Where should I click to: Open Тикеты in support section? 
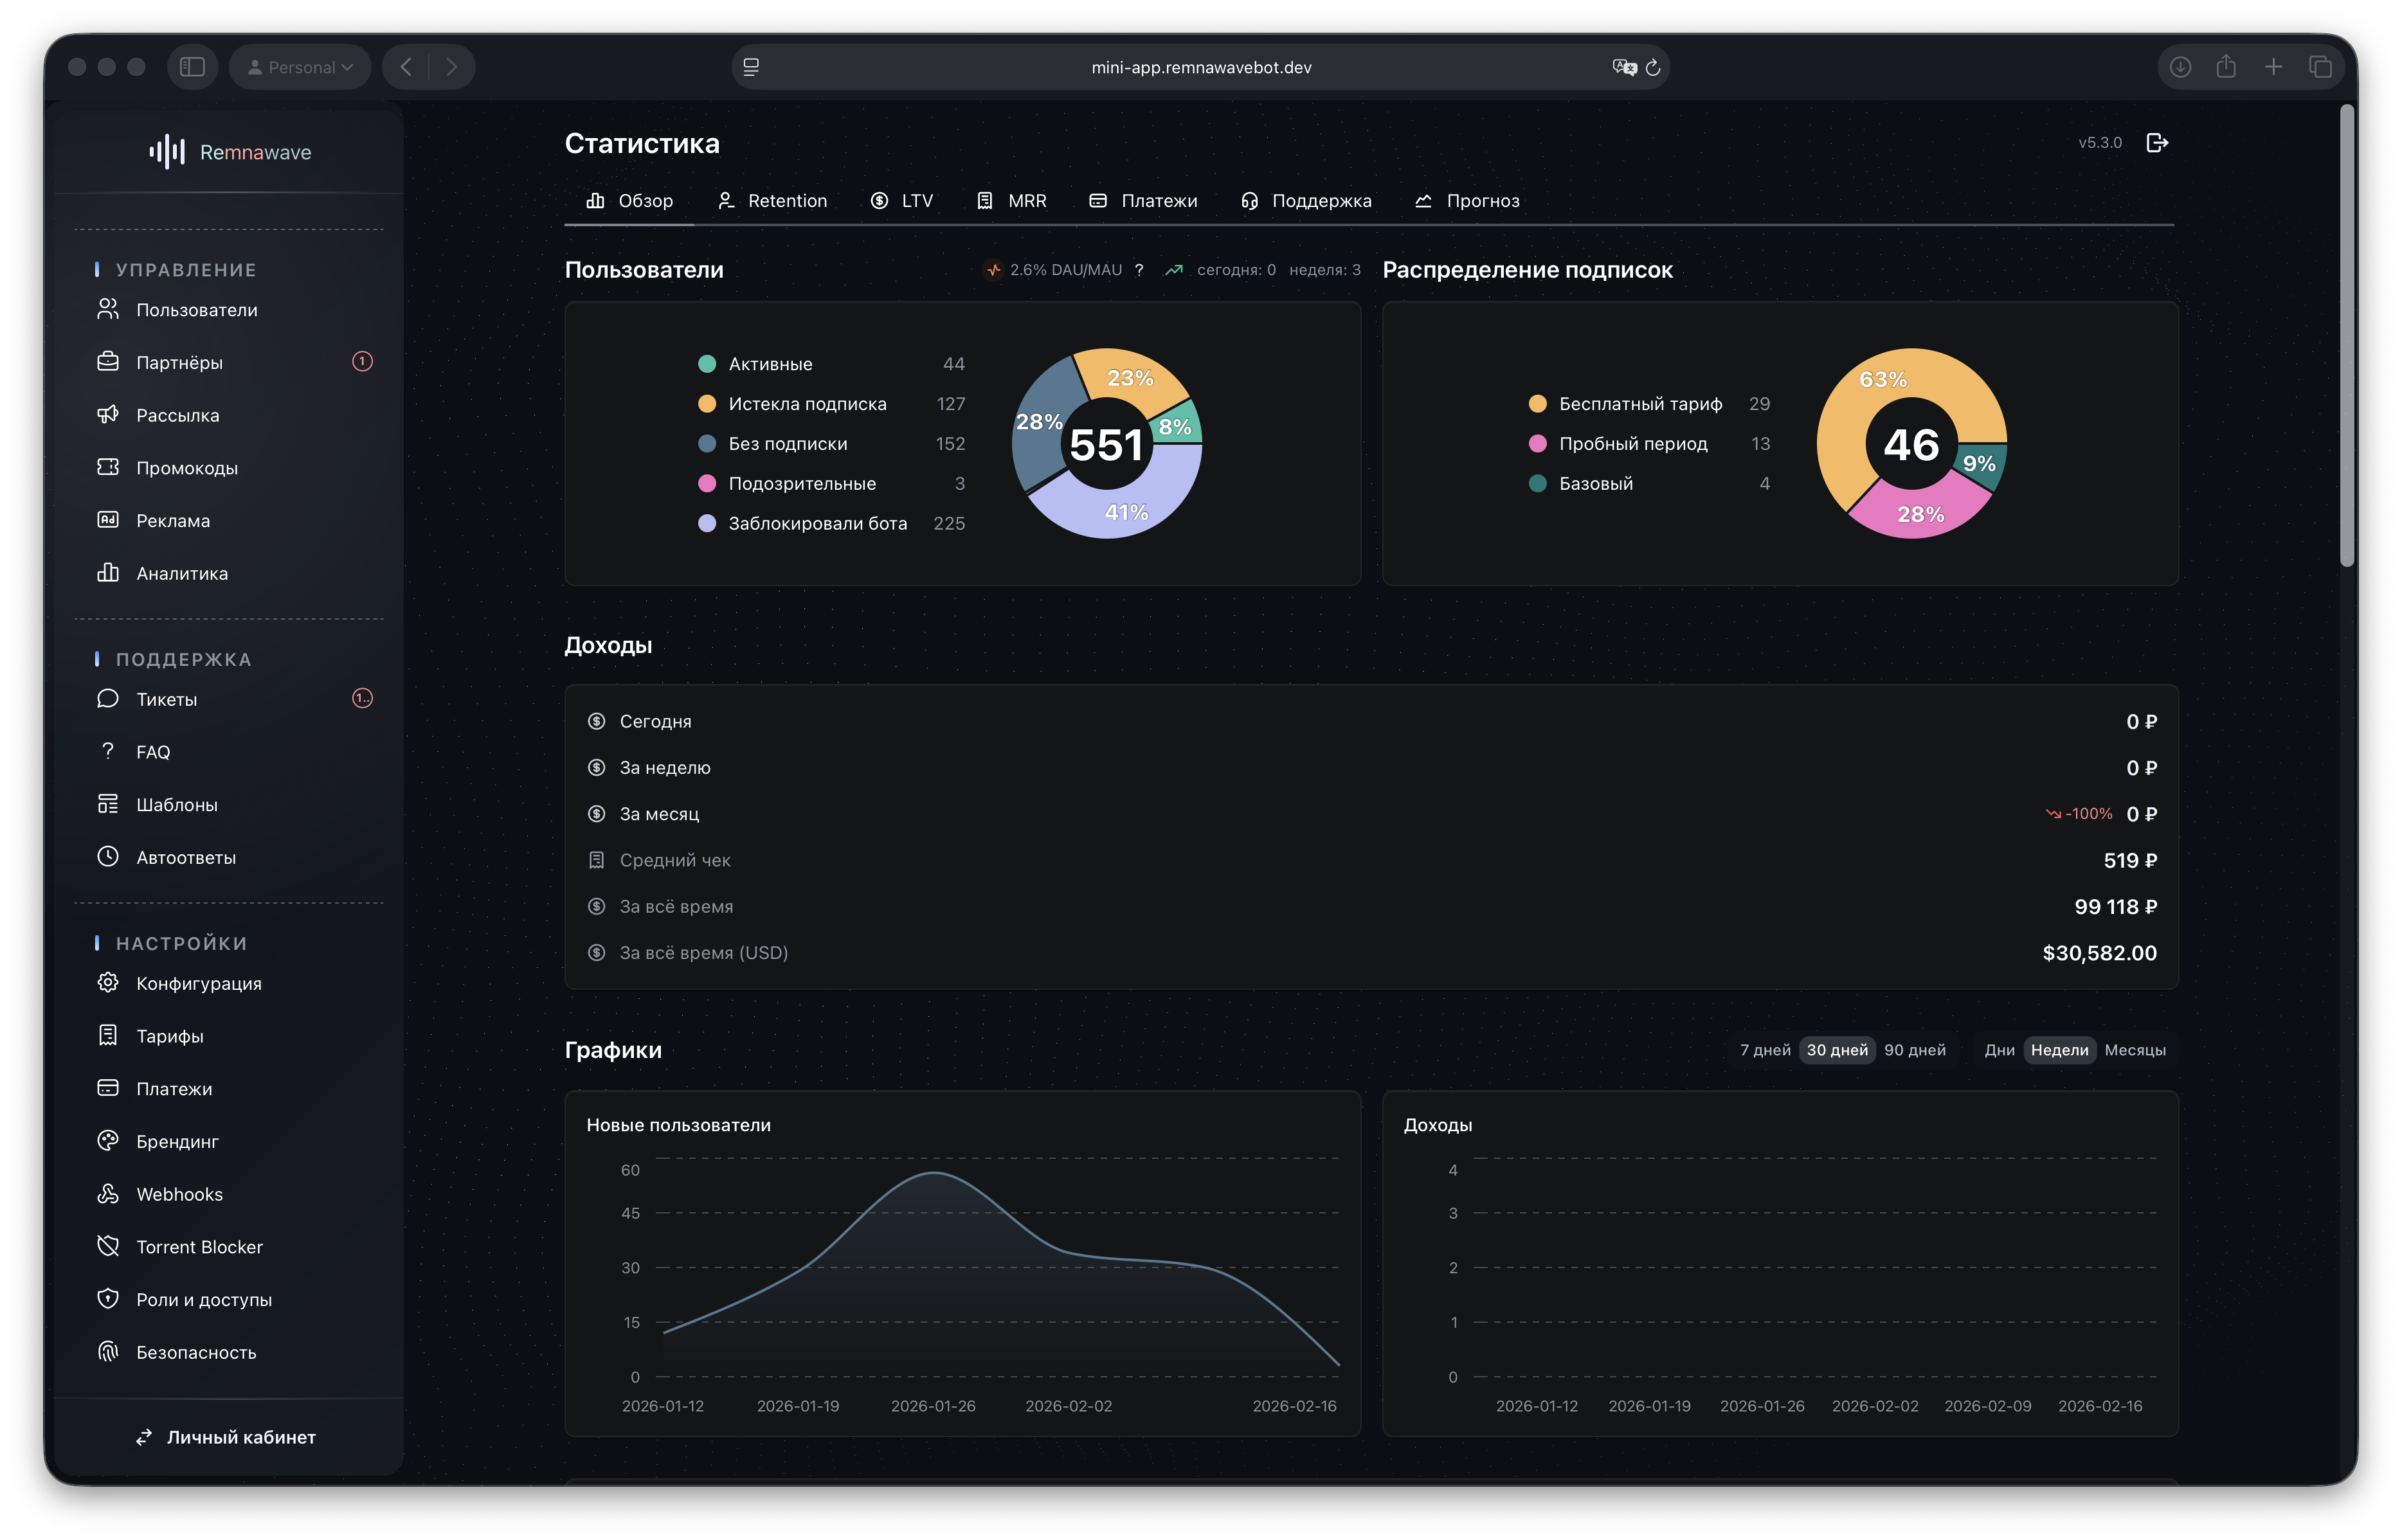[167, 699]
